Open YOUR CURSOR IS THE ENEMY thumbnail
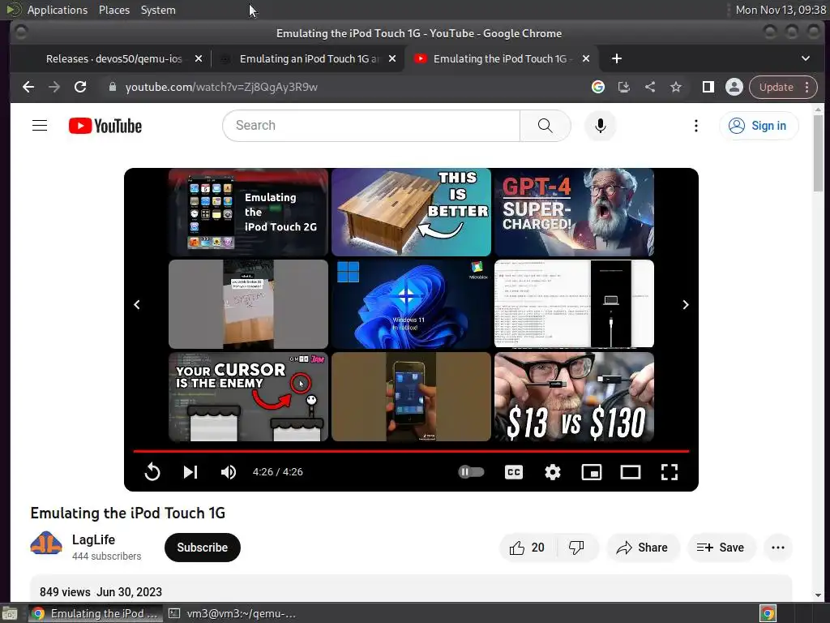 248,397
